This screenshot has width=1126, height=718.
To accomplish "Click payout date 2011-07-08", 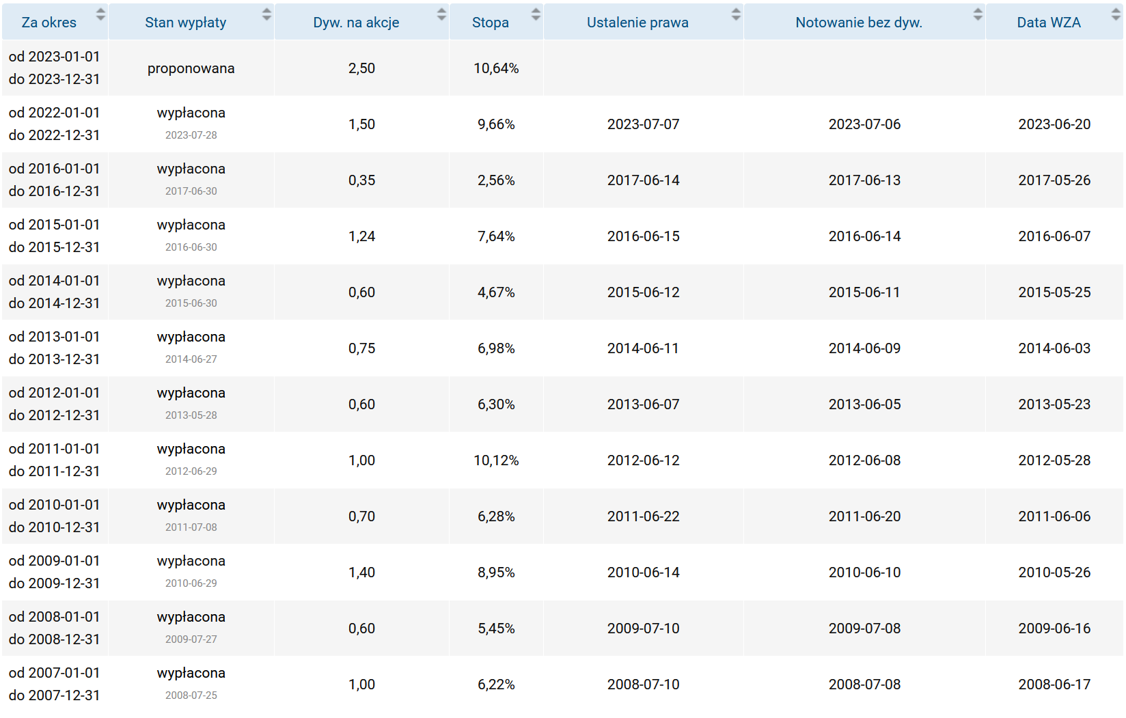I will coord(191,527).
